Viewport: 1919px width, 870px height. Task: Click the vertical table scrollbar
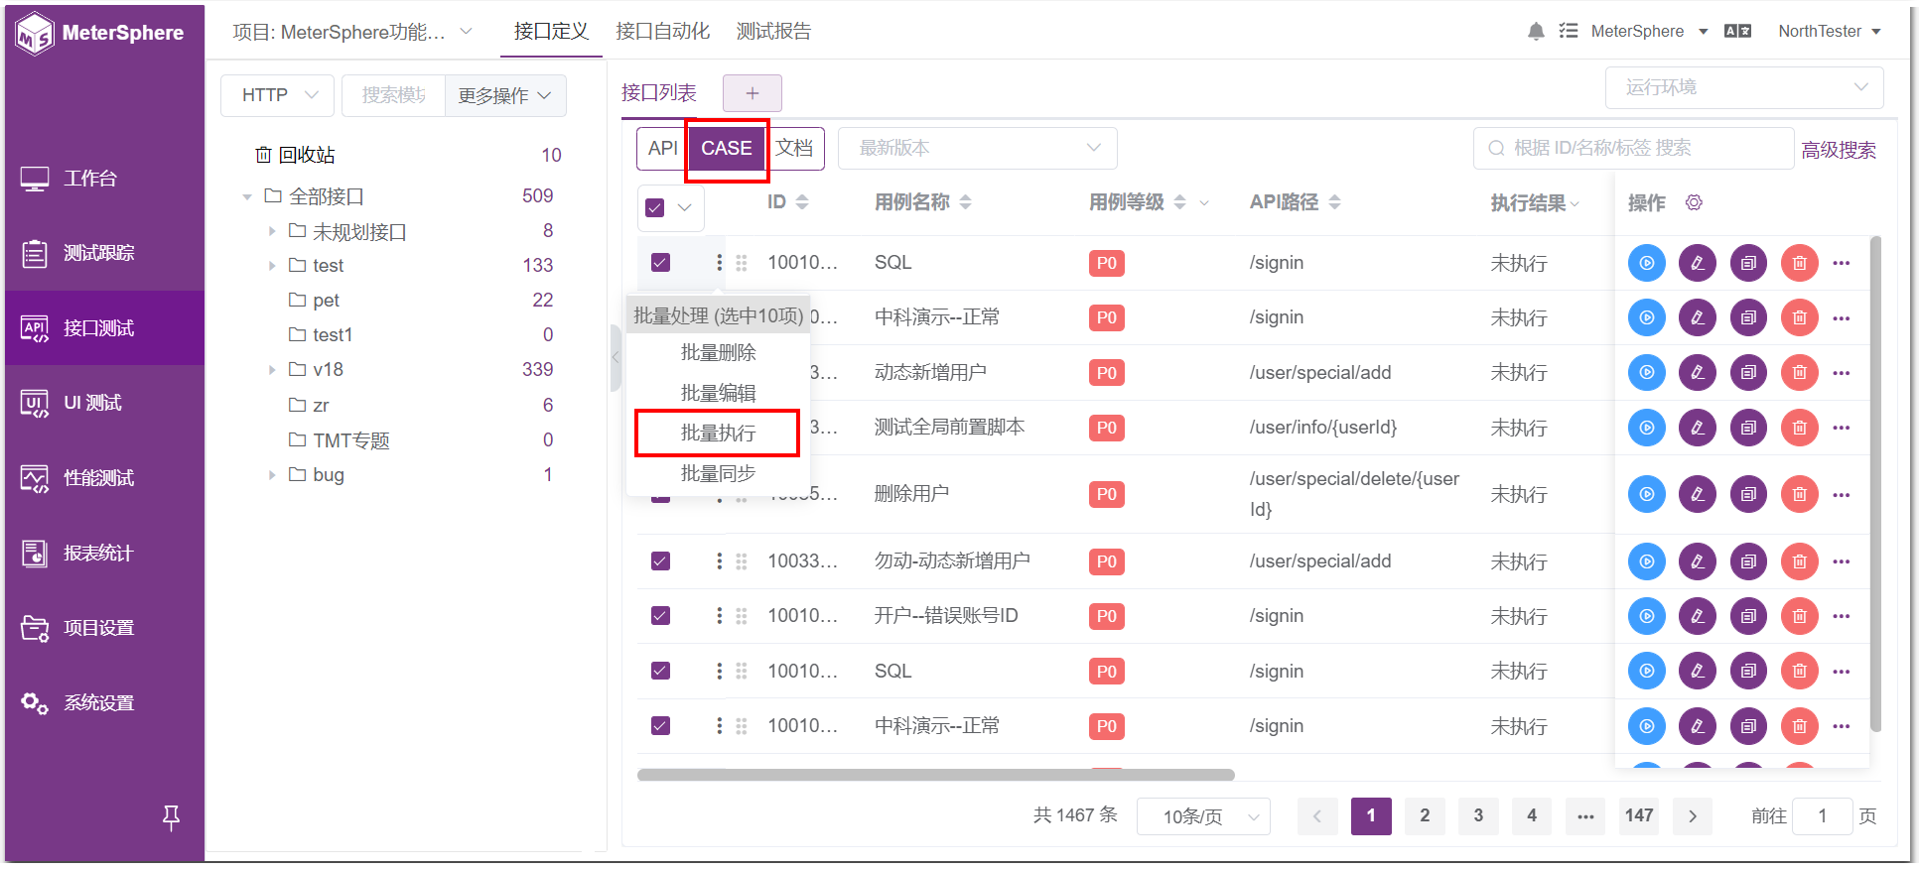click(x=1875, y=484)
